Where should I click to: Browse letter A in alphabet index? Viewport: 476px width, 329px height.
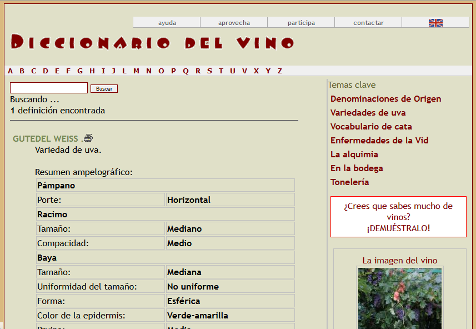tap(10, 71)
